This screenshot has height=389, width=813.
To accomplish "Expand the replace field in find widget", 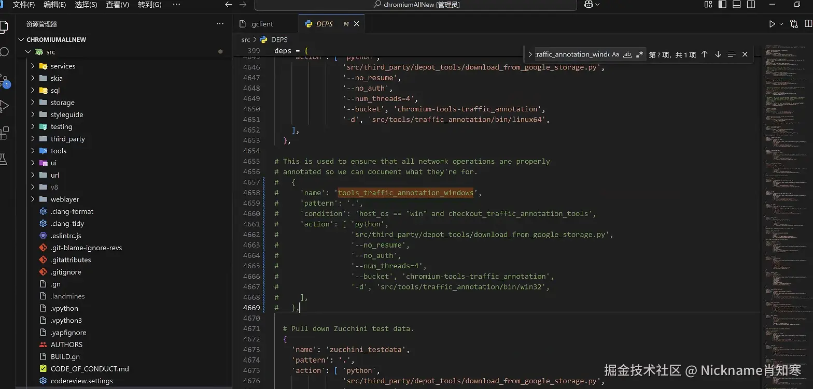I will click(530, 54).
